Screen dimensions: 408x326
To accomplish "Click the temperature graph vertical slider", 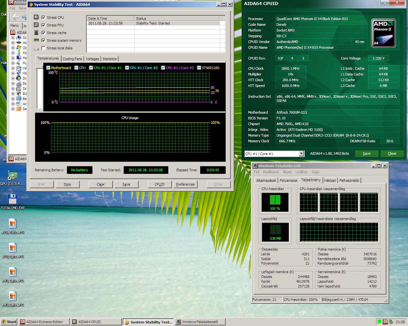I will point(40,87).
